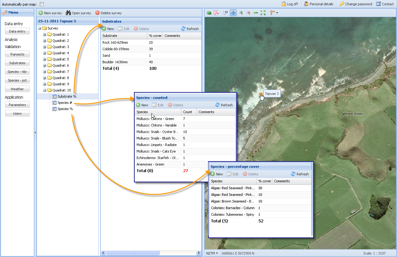The image size is (397, 257).
Task: Go back to previous map extent
Action: point(256,13)
